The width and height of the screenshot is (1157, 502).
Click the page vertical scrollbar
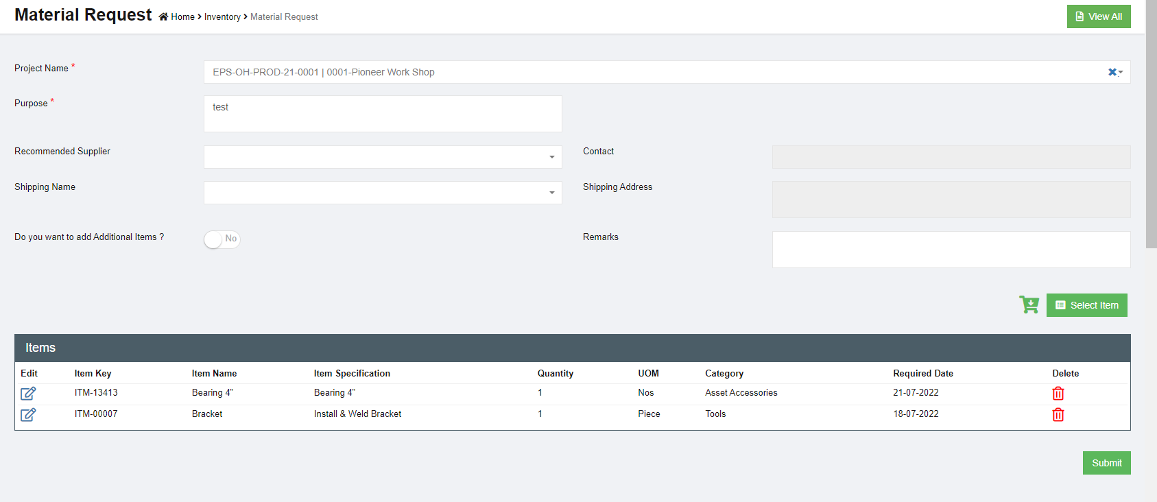click(1151, 137)
